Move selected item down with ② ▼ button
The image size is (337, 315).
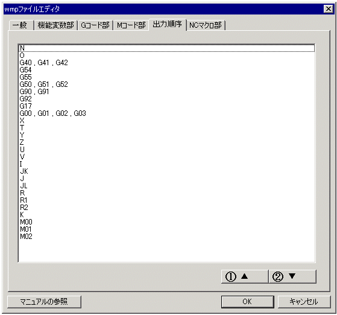pyautogui.click(x=292, y=276)
